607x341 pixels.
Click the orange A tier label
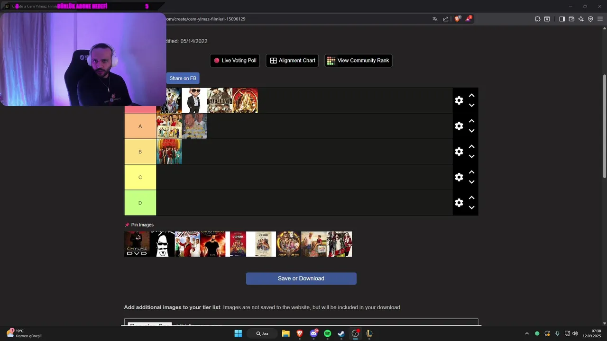coord(140,126)
